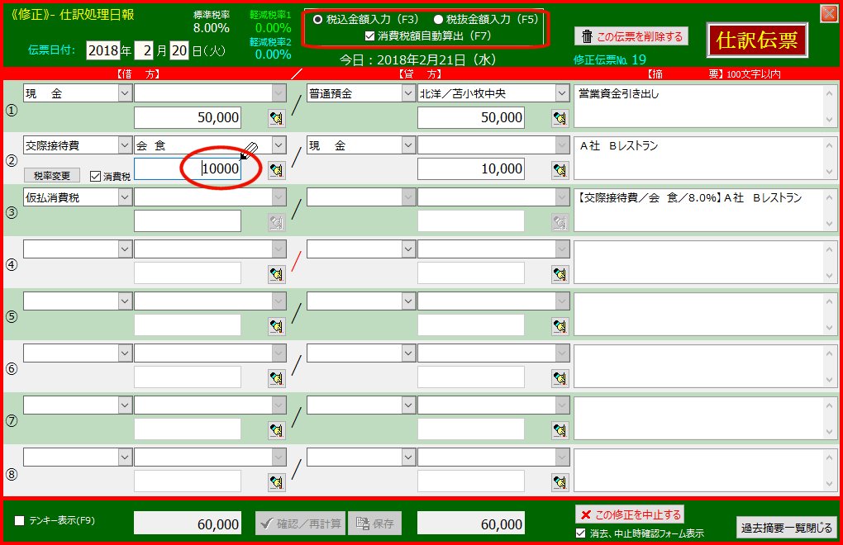843x545 pixels.
Task: Click the row 1 debit amount helper icon
Action: click(276, 118)
